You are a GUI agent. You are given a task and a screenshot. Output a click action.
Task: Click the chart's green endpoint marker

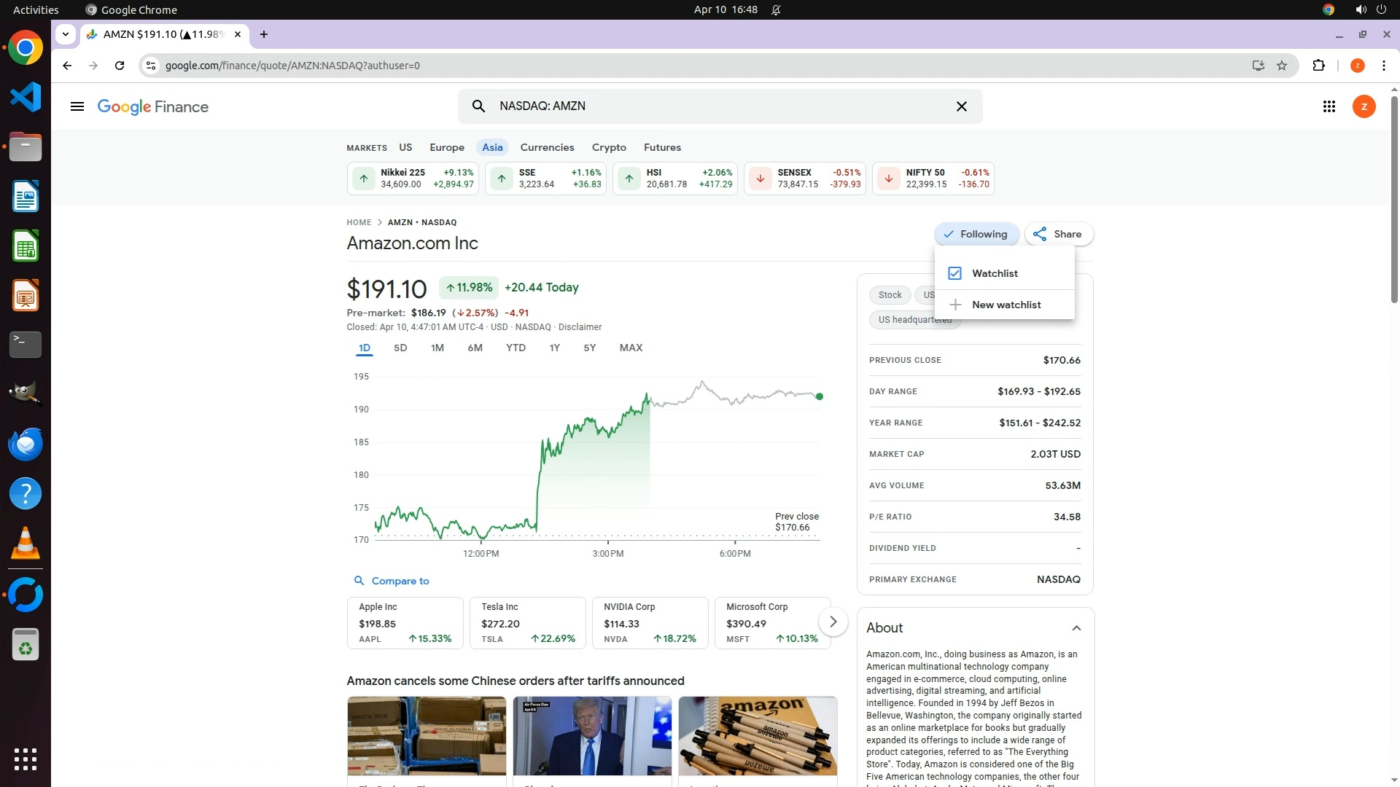(820, 396)
